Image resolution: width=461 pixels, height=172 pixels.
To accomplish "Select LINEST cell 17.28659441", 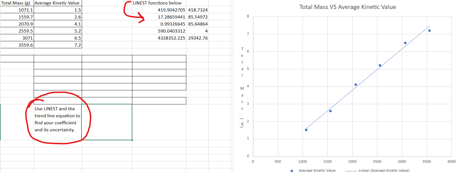I will [159, 17].
